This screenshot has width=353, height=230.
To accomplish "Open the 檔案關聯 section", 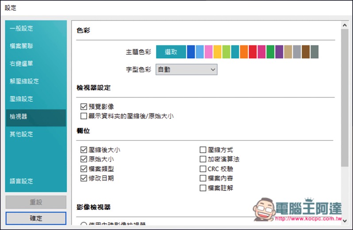I will (x=36, y=46).
